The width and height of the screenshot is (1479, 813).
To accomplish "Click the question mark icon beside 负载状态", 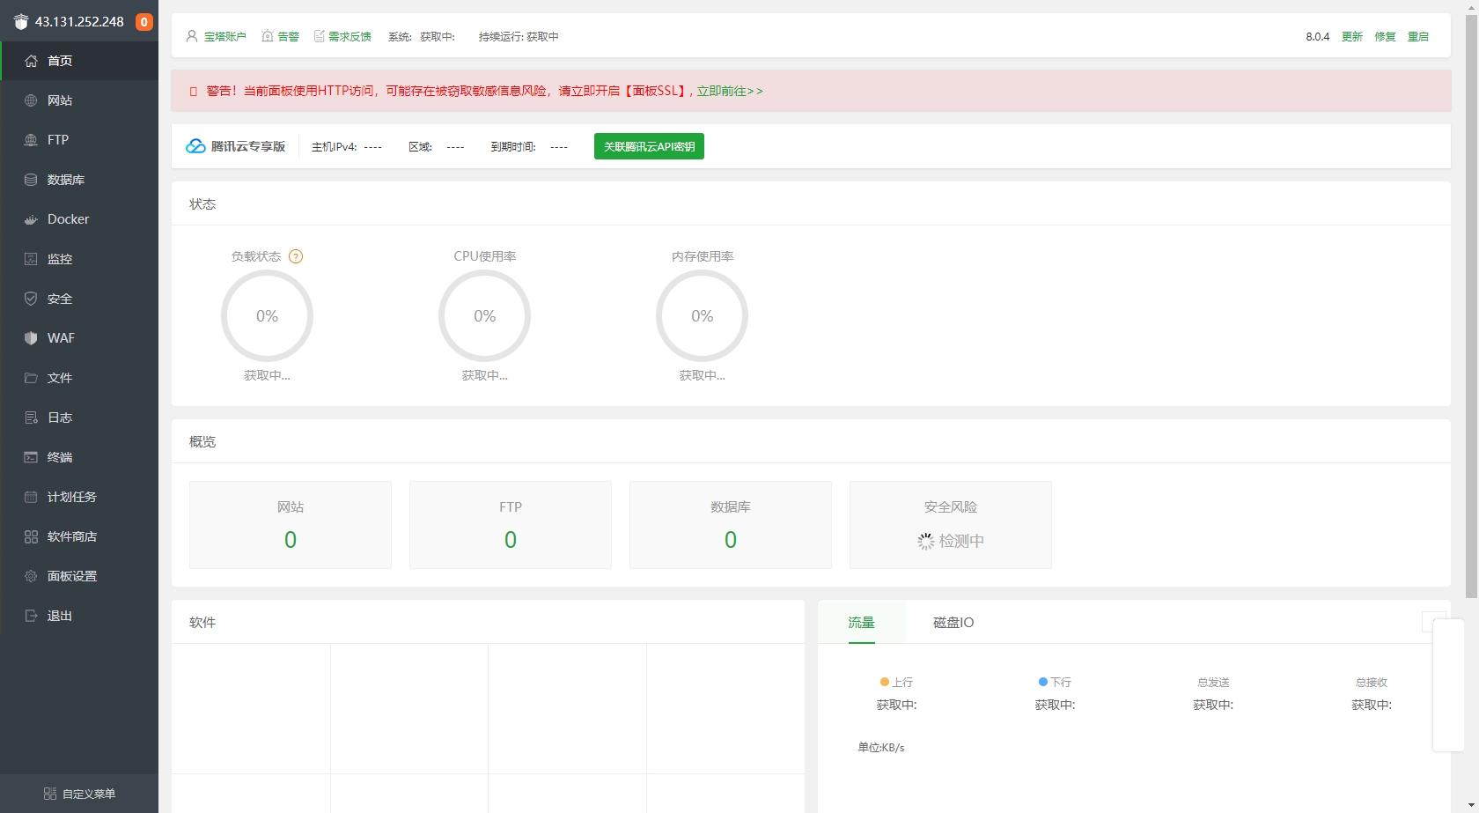I will point(296,256).
